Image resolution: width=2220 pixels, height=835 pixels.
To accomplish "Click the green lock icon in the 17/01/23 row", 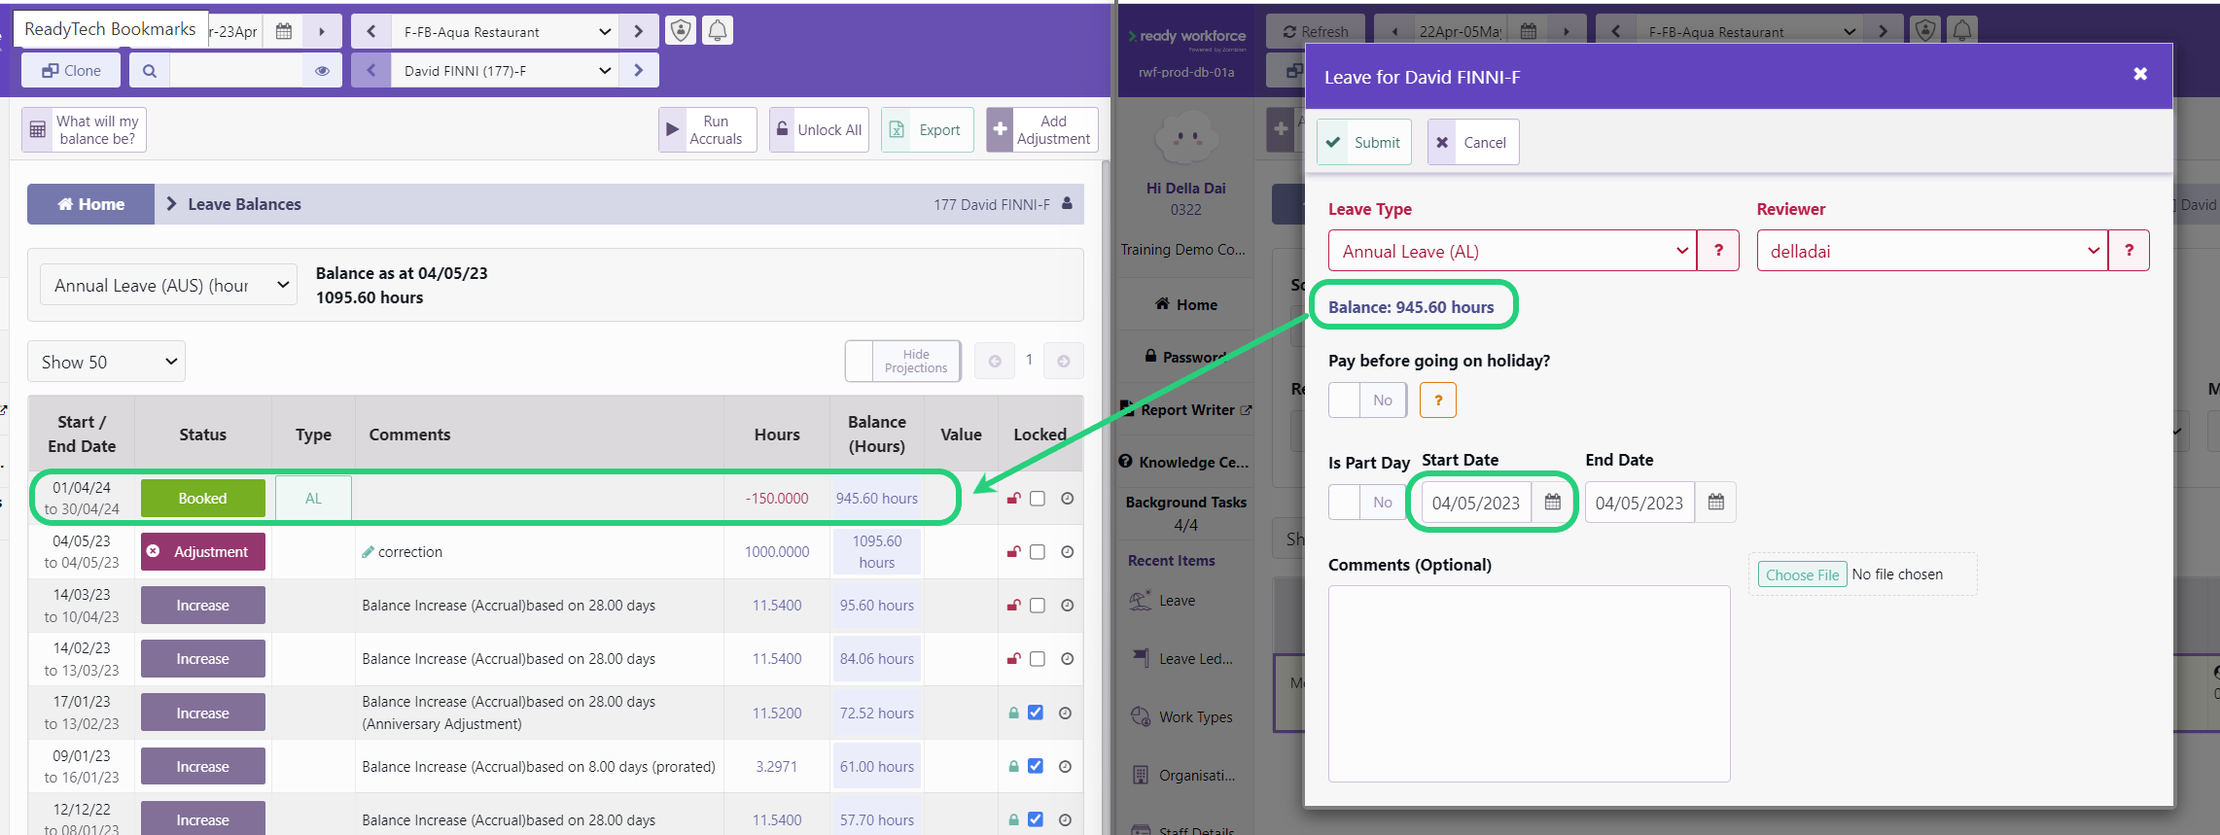I will [1013, 713].
